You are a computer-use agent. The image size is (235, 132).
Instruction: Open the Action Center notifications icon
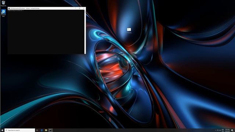pos(232,131)
